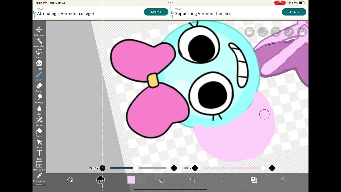This screenshot has height=192, width=341.
Task: Pick the Smudge tool
Action: coord(39,99)
